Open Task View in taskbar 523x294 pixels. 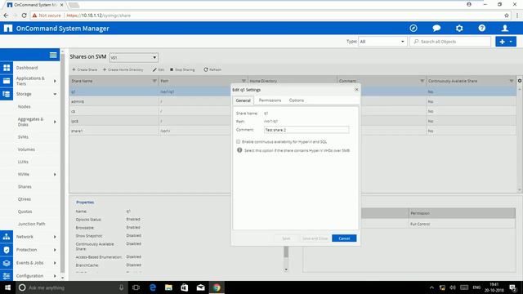point(136,287)
